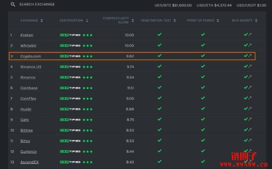This screenshot has height=169, width=272.
Task: Click Gate's score 8.75
Action: [130, 120]
